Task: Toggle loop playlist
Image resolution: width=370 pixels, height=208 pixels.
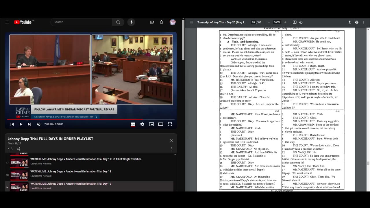Action: (x=10, y=149)
